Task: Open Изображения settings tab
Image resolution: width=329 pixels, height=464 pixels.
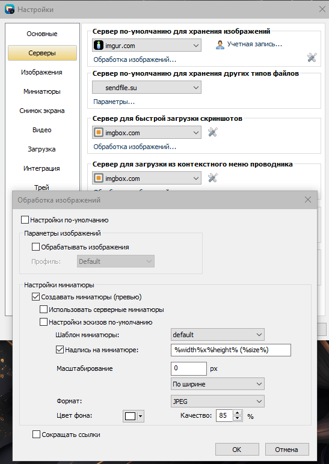Action: coord(42,72)
